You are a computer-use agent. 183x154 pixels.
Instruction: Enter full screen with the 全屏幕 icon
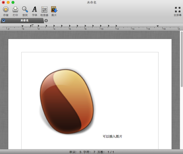177,9
